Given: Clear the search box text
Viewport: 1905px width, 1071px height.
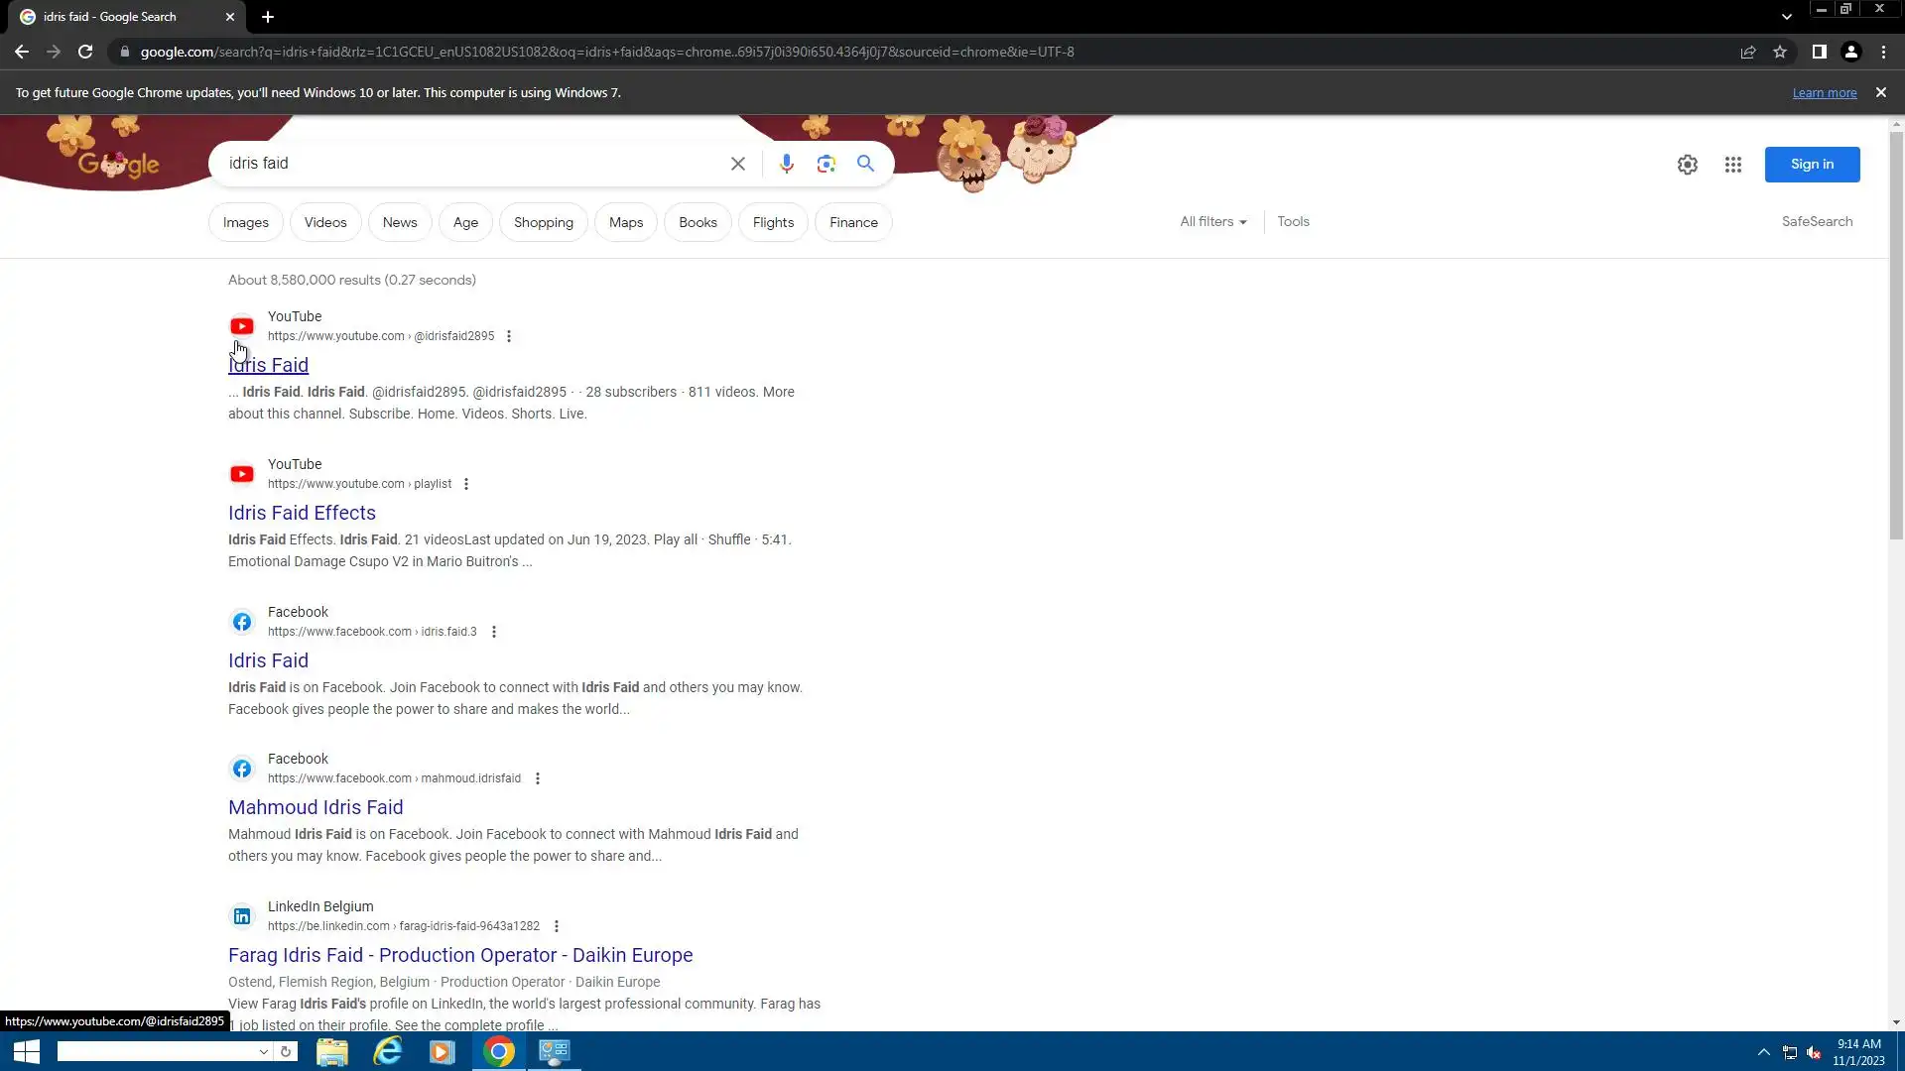Looking at the screenshot, I should (737, 164).
